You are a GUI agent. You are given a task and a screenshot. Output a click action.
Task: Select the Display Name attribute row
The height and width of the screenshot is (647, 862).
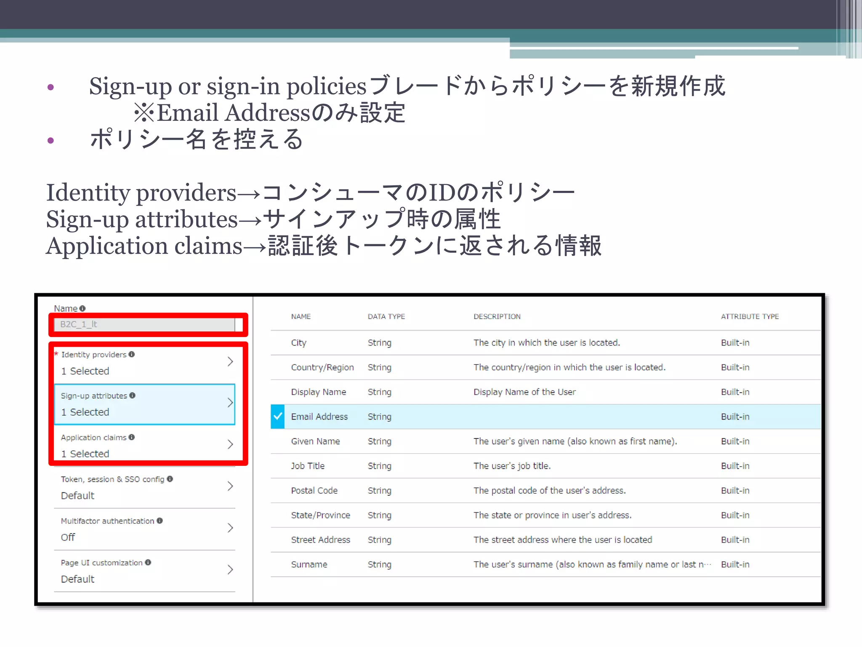coord(545,392)
